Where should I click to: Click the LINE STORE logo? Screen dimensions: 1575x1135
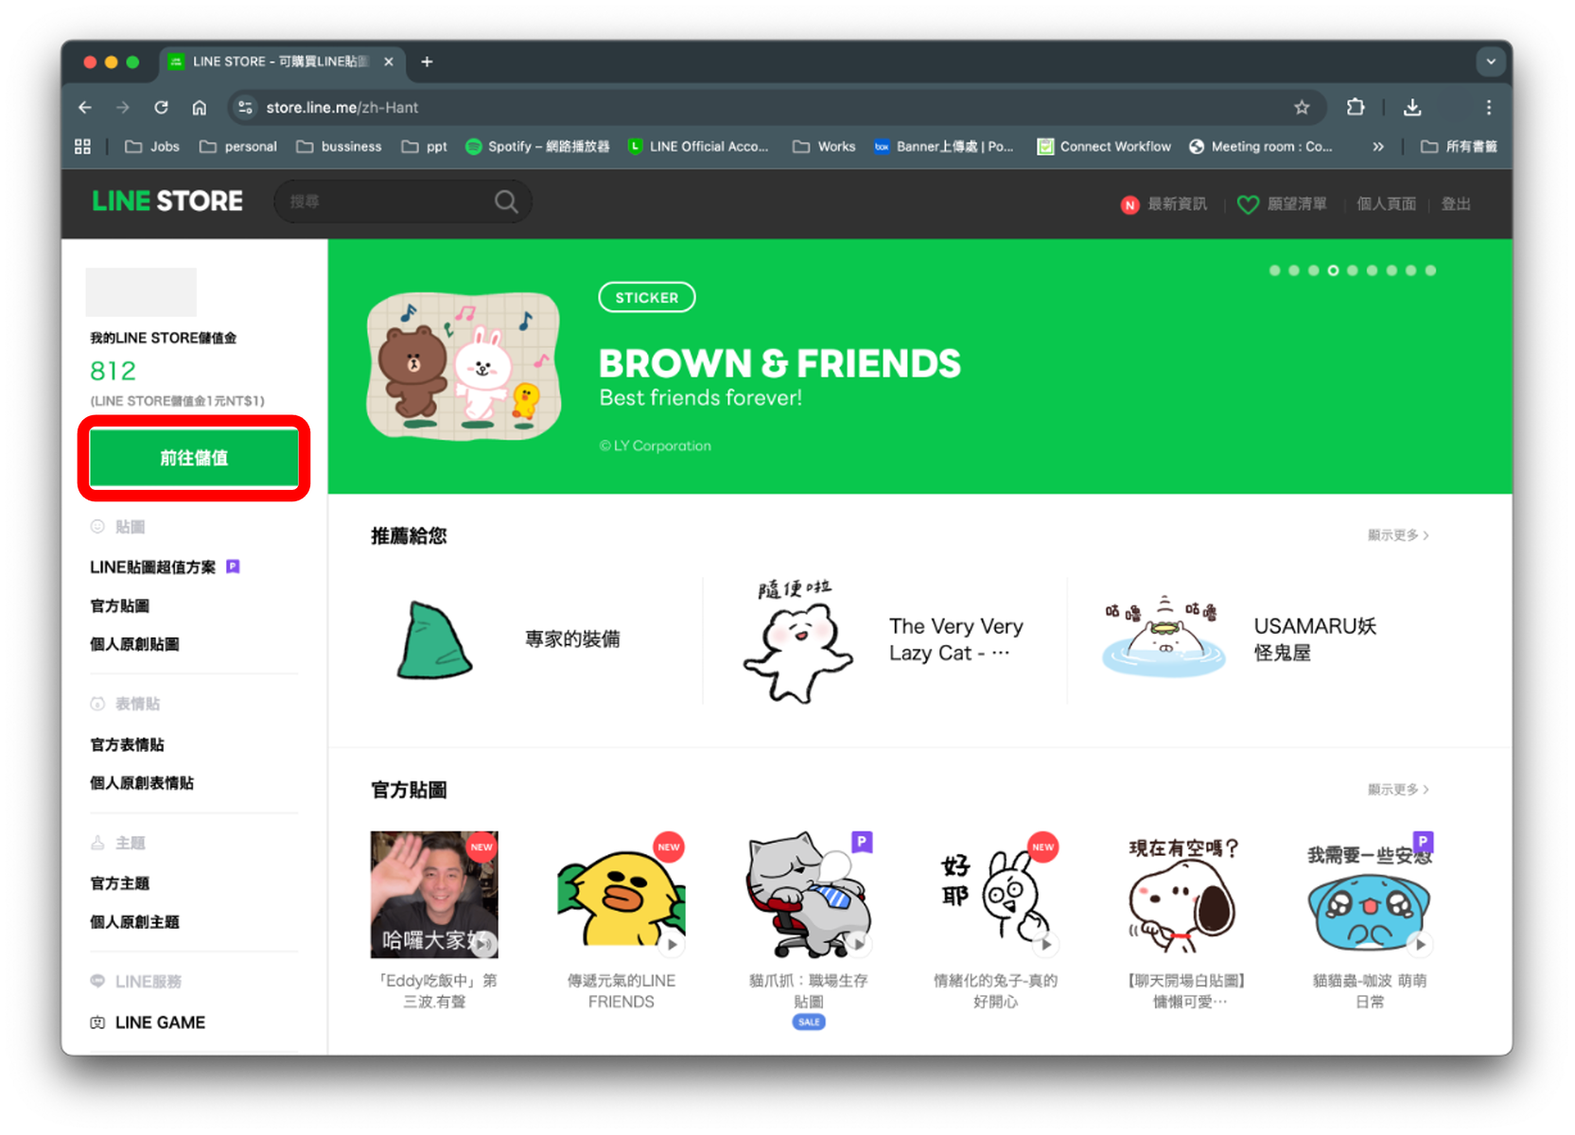pos(166,201)
